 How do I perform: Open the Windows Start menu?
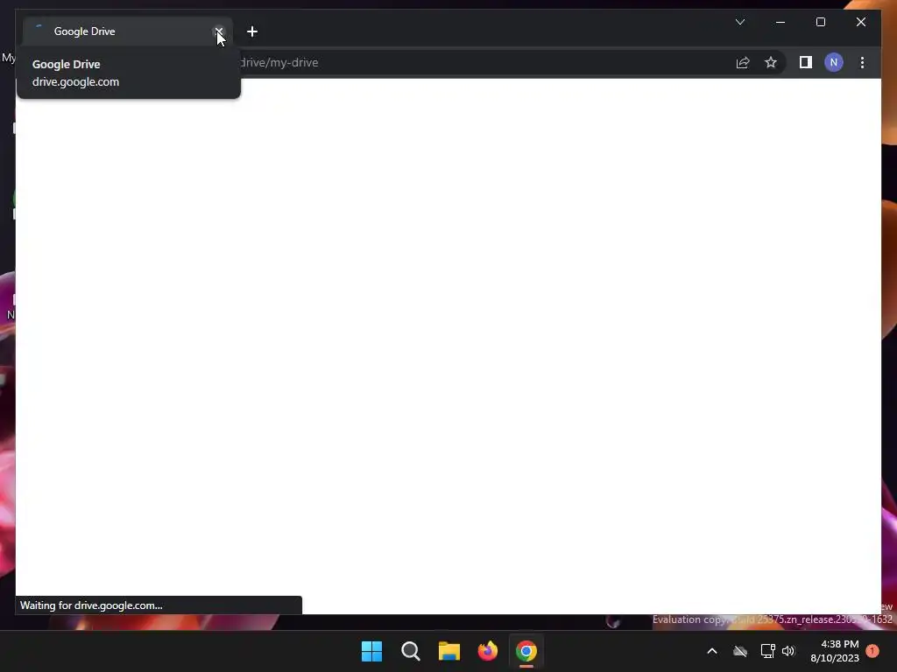tap(371, 651)
